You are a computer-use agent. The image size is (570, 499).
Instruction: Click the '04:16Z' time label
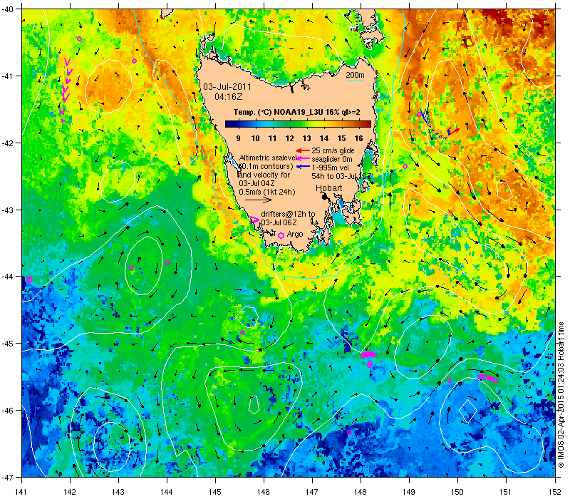coord(228,97)
